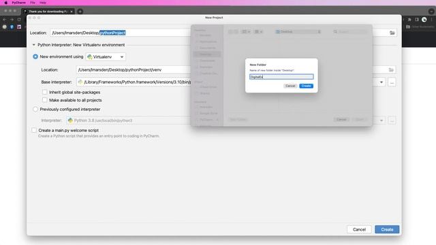Click the browser extensions puzzle icon

409,20
